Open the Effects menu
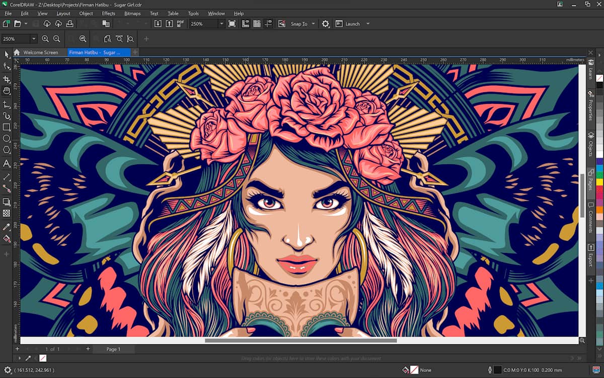The image size is (604, 378). pyautogui.click(x=108, y=14)
